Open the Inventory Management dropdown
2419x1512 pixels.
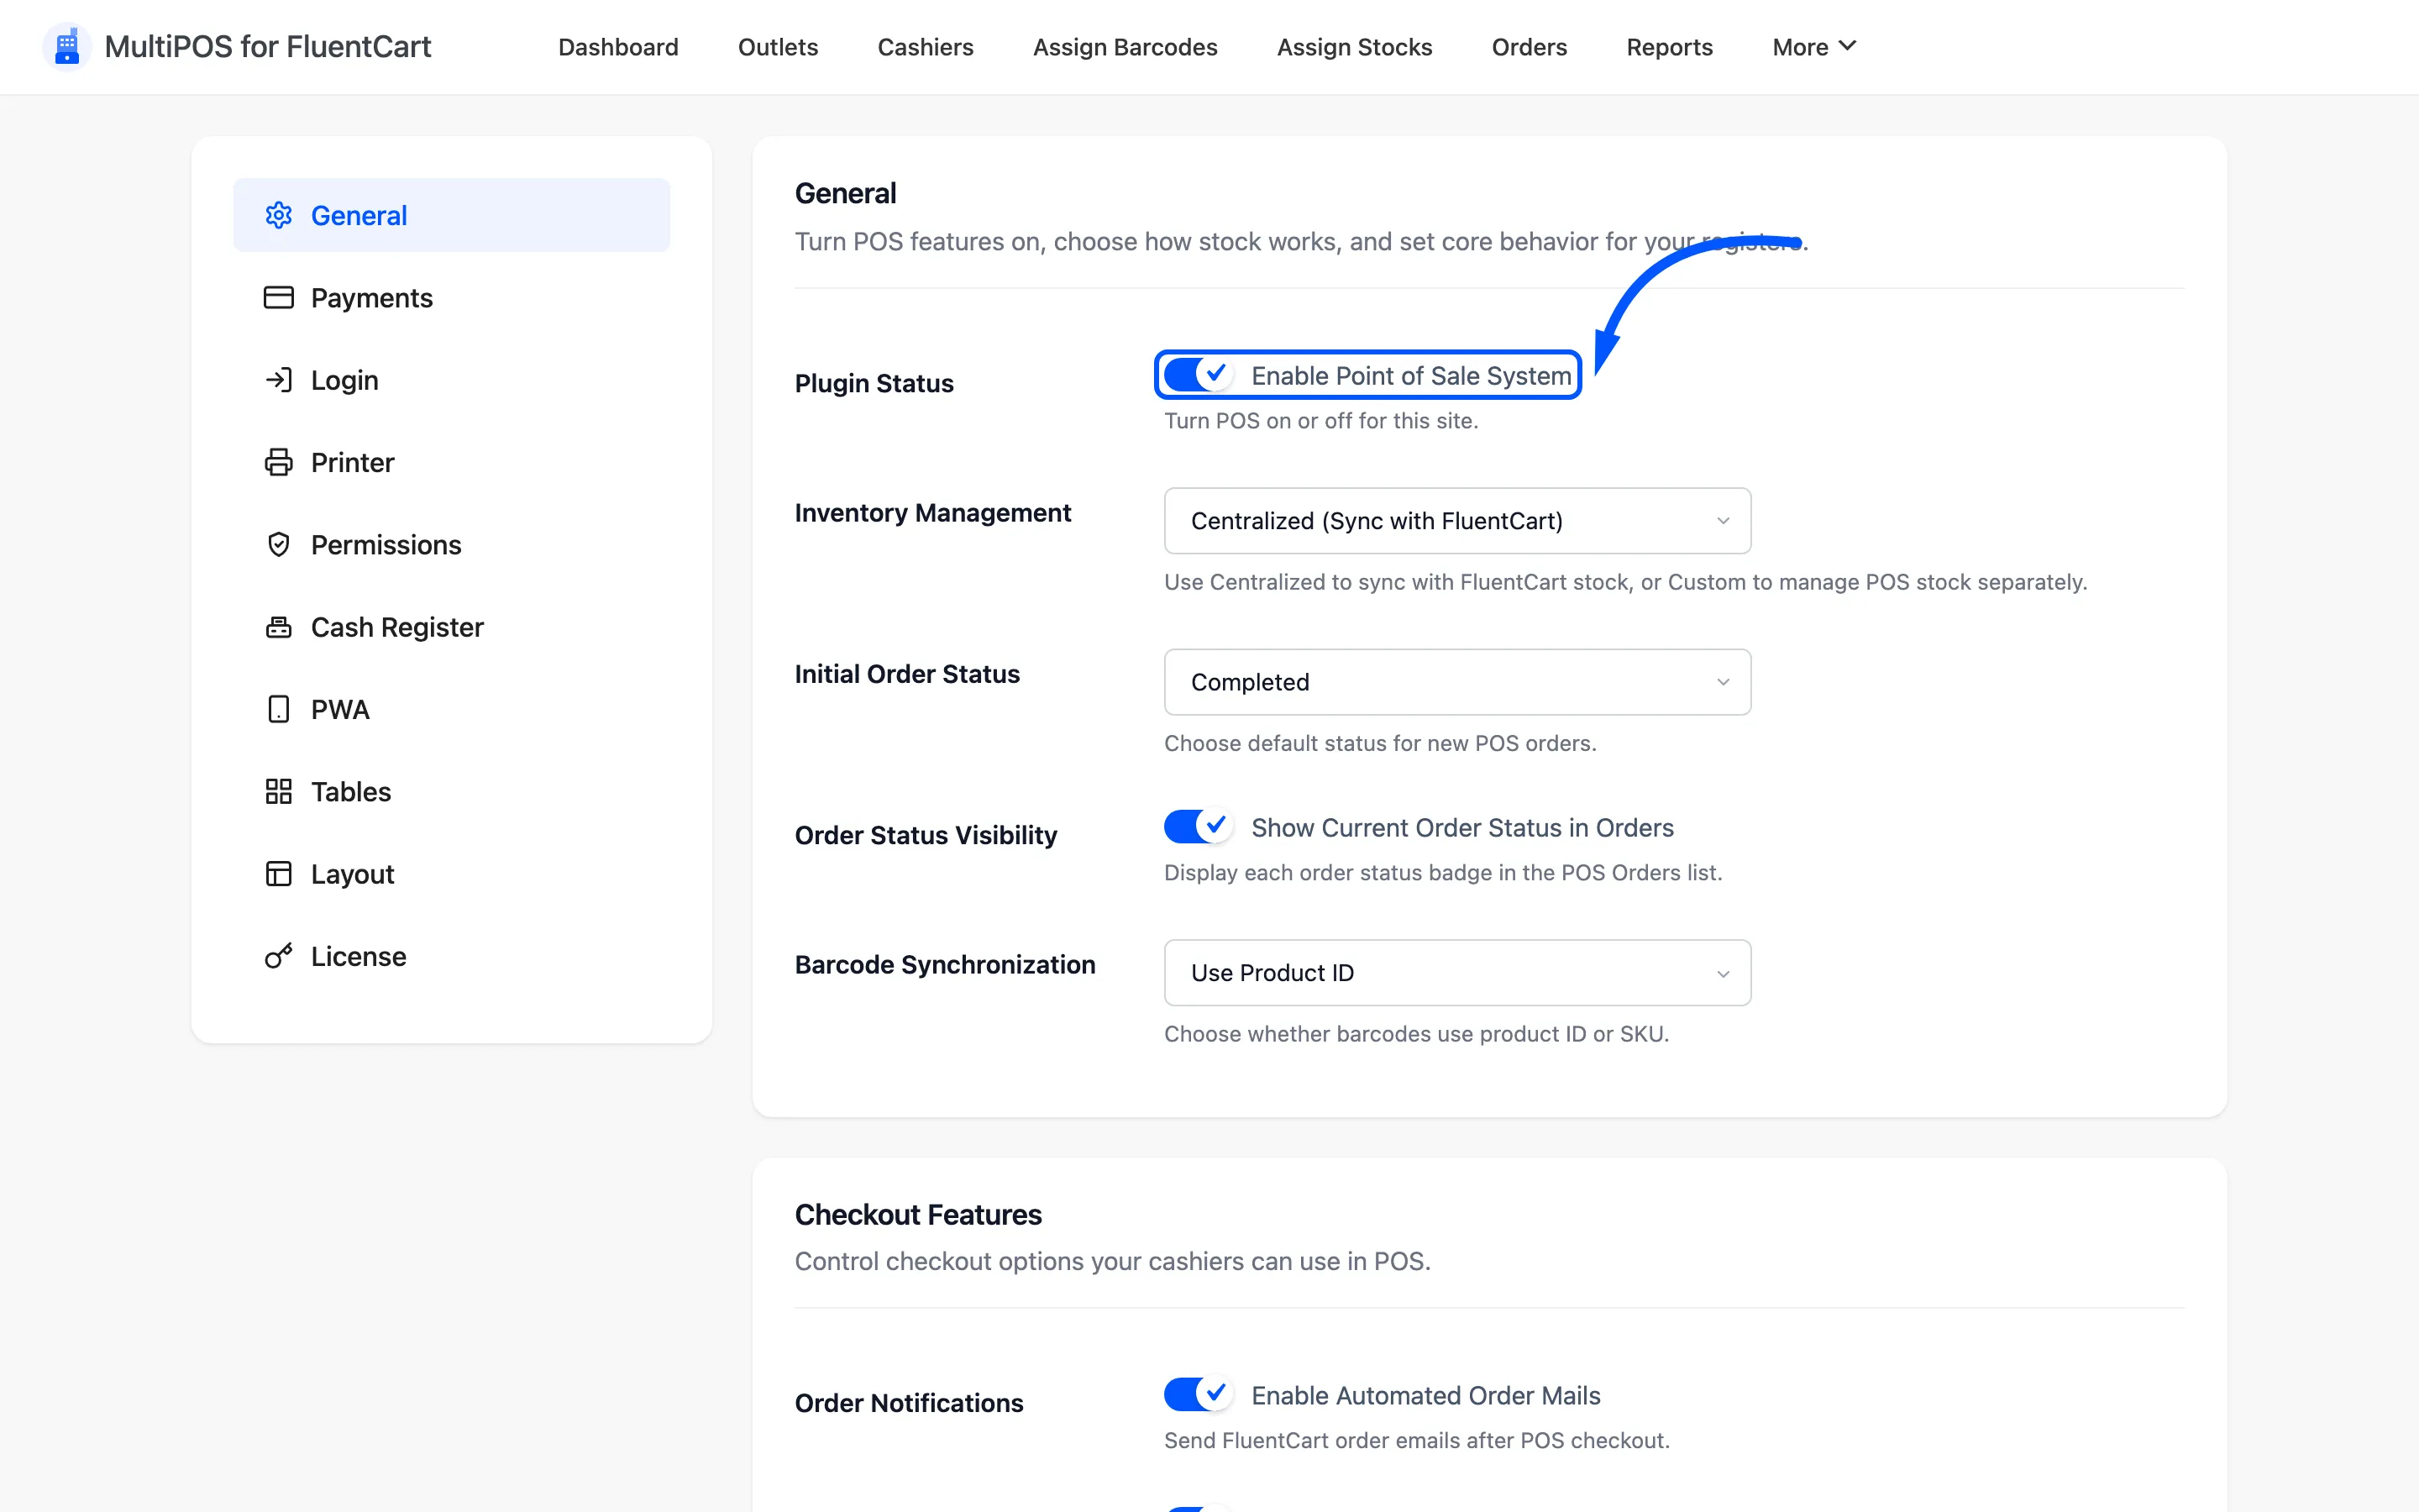tap(1457, 521)
